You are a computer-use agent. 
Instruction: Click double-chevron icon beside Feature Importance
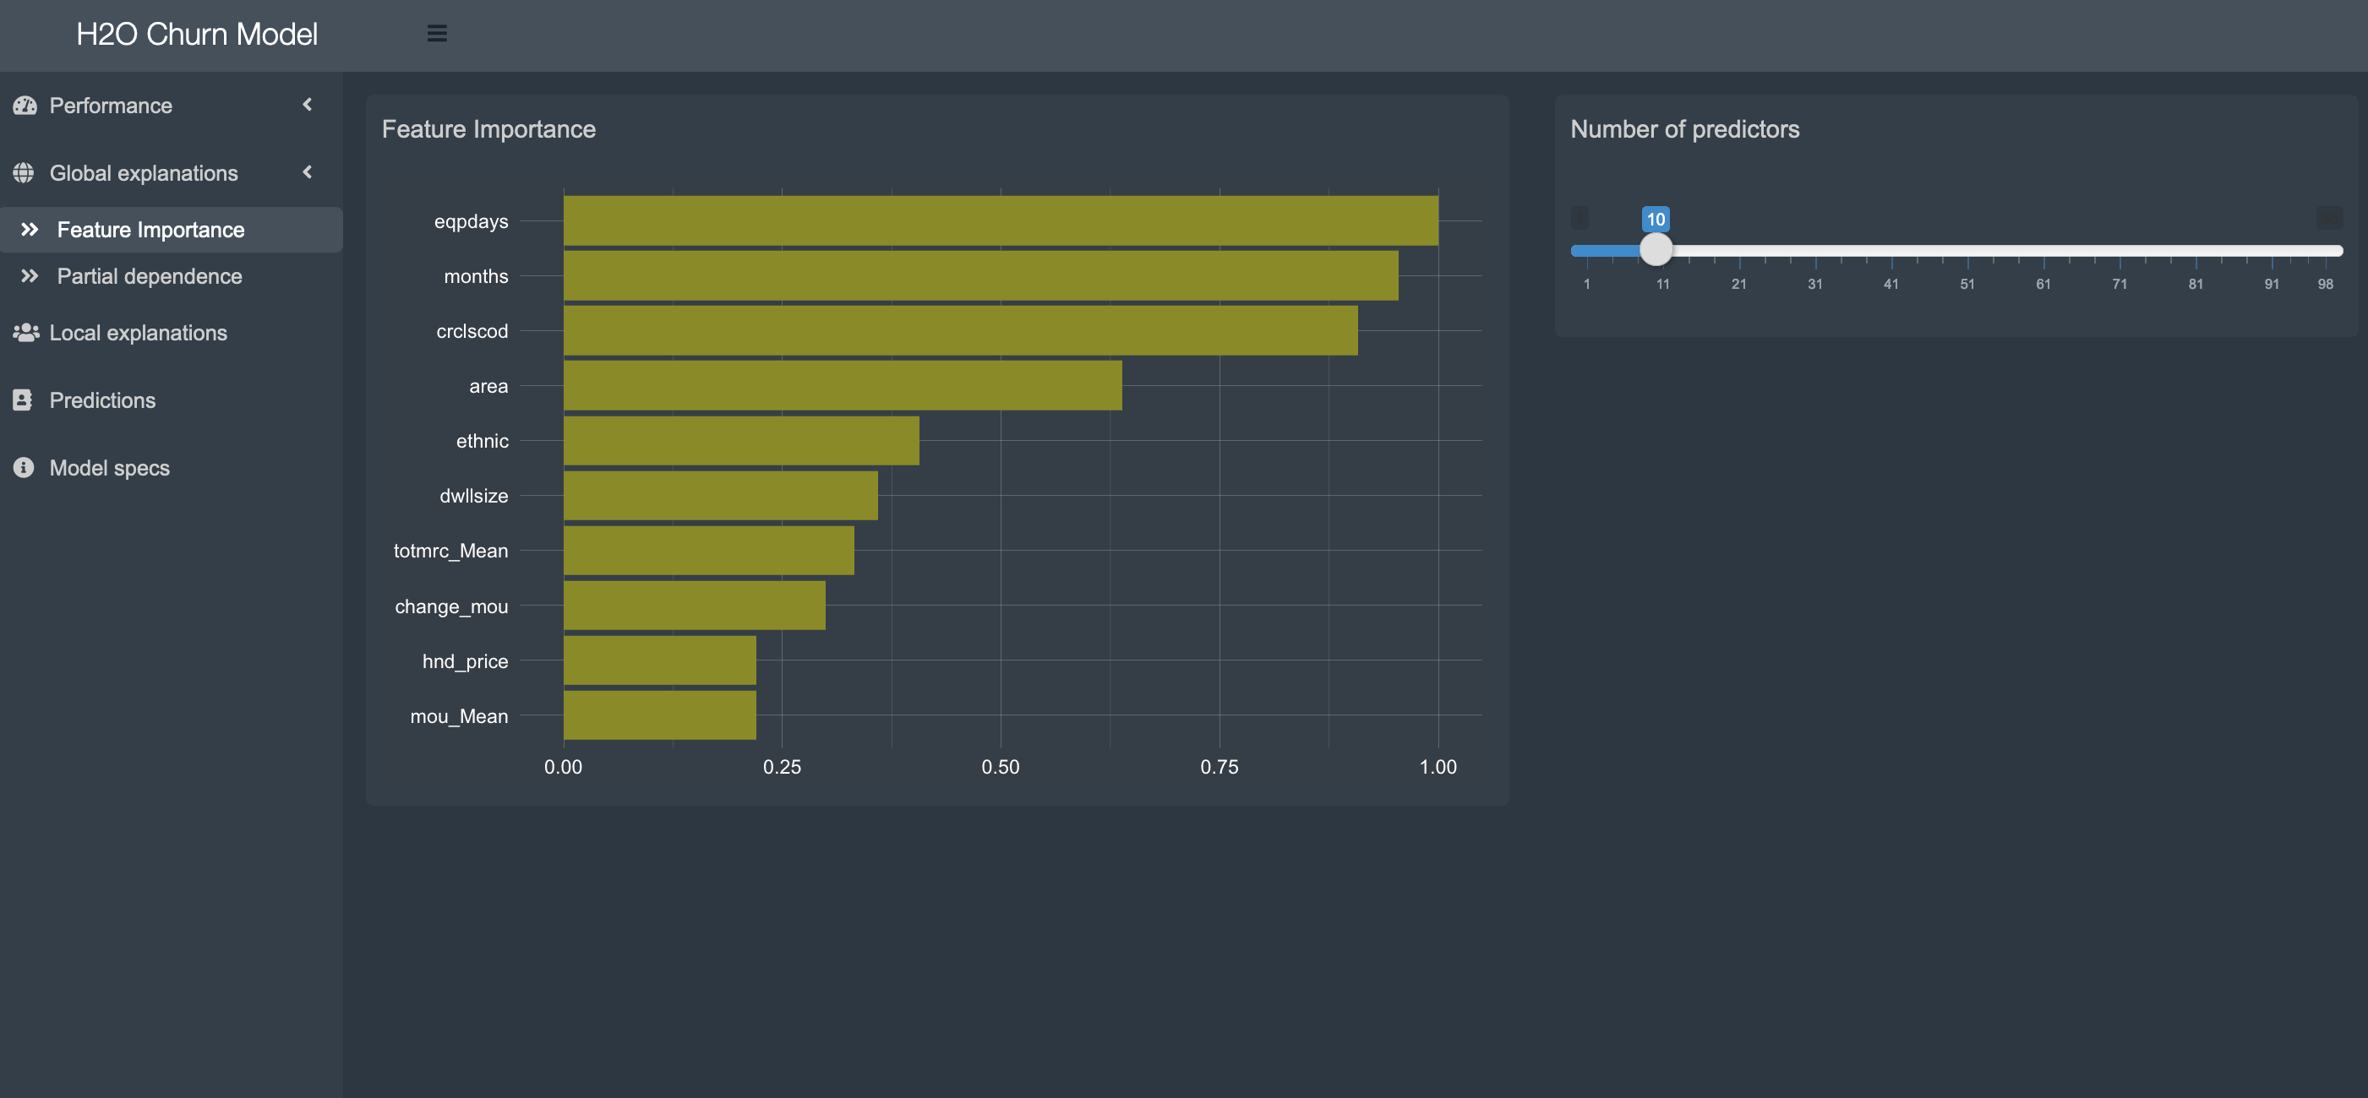coord(30,230)
